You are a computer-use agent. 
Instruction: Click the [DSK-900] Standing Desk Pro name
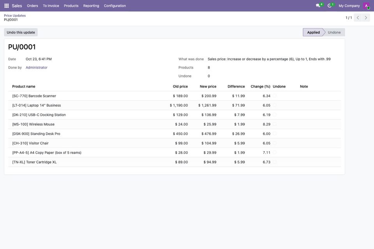click(36, 134)
